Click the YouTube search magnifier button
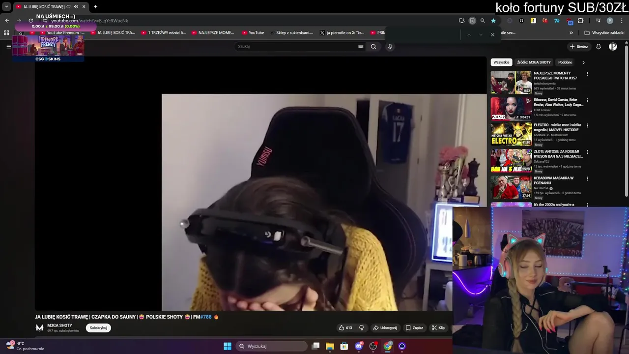 click(373, 47)
